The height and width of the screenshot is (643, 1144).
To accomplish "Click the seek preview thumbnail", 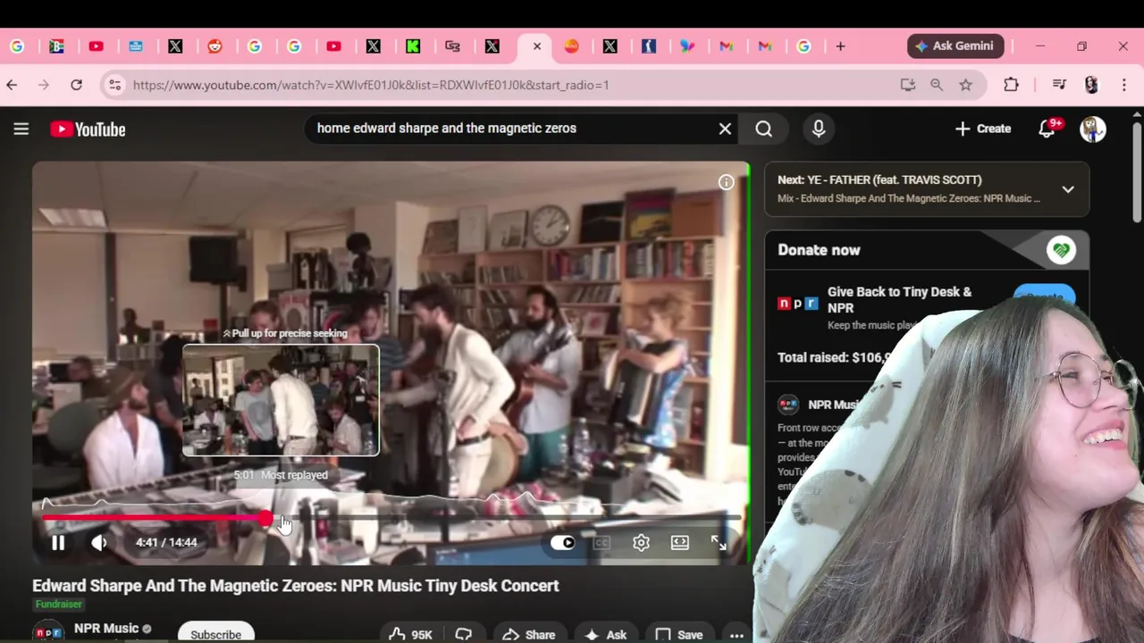I will point(281,400).
